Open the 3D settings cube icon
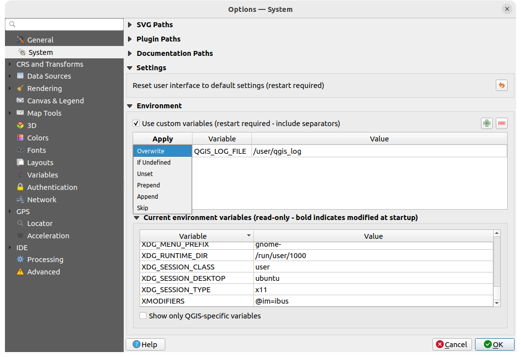The image size is (521, 357). [x=20, y=126]
